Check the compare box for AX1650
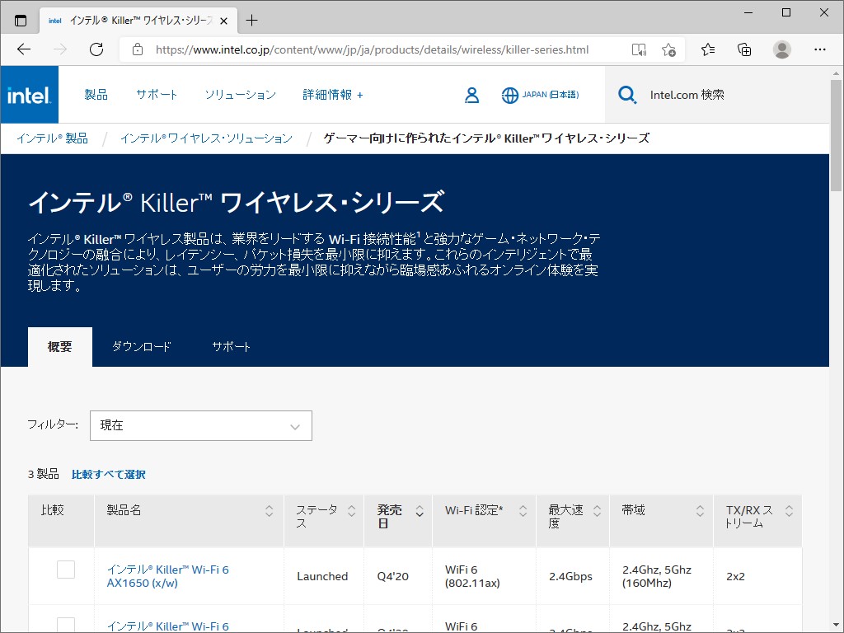The height and width of the screenshot is (633, 844). (65, 569)
